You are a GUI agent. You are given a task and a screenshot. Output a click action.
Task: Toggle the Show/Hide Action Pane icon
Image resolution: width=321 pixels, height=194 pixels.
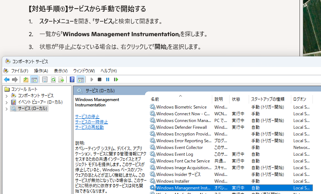coord(81,79)
